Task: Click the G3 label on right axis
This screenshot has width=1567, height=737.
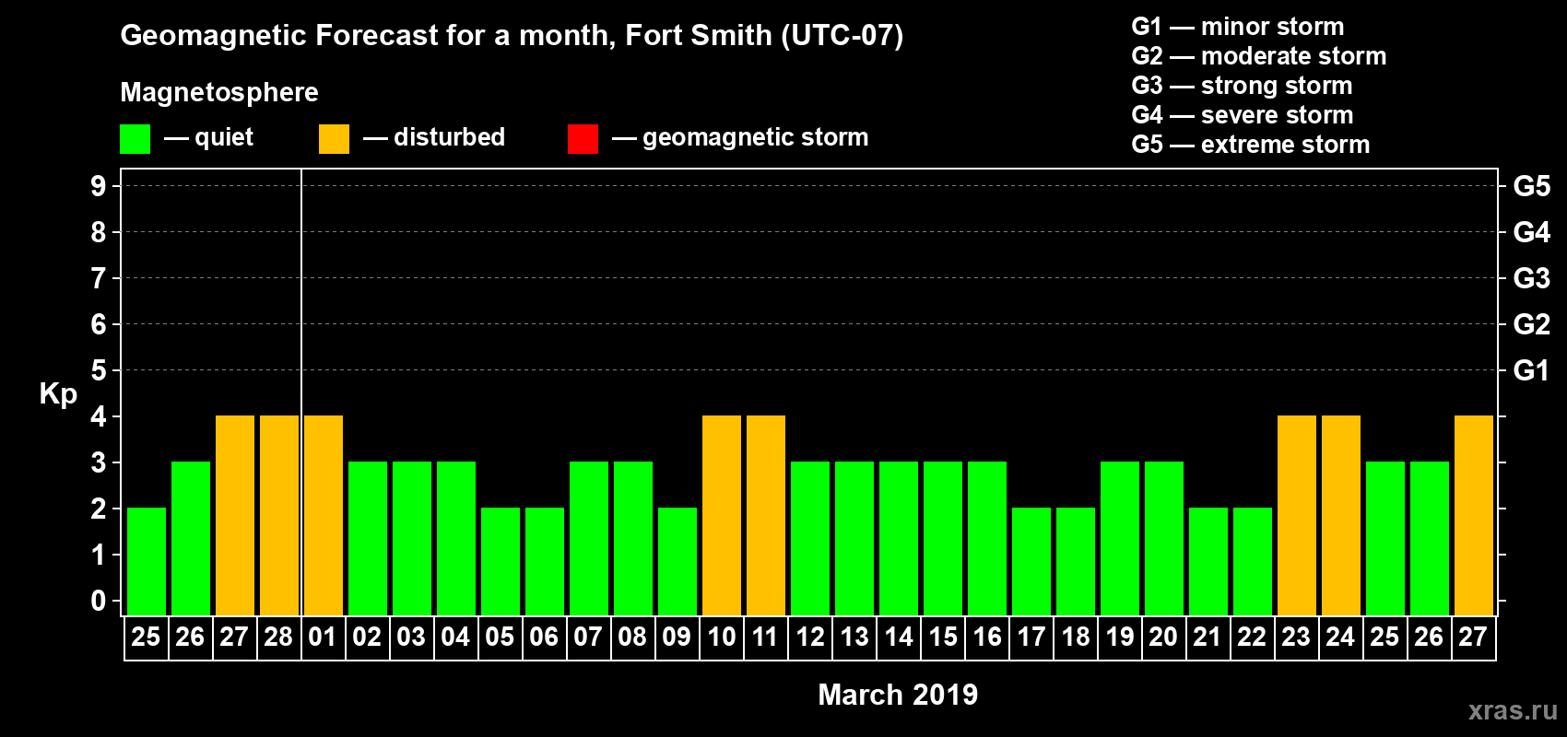Action: pyautogui.click(x=1532, y=278)
